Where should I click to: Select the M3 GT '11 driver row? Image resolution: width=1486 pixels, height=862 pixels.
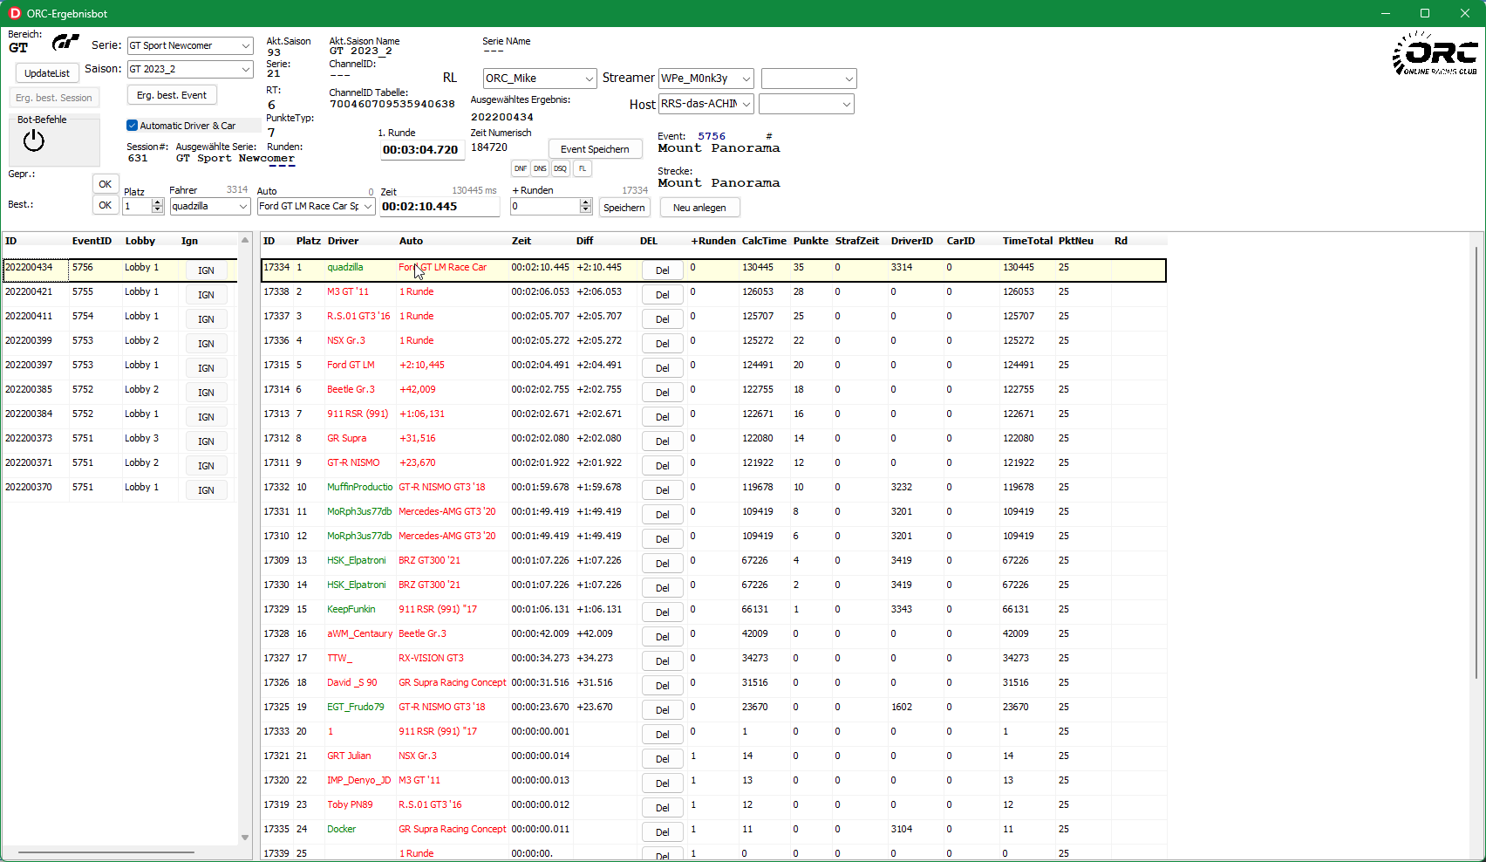tap(348, 291)
